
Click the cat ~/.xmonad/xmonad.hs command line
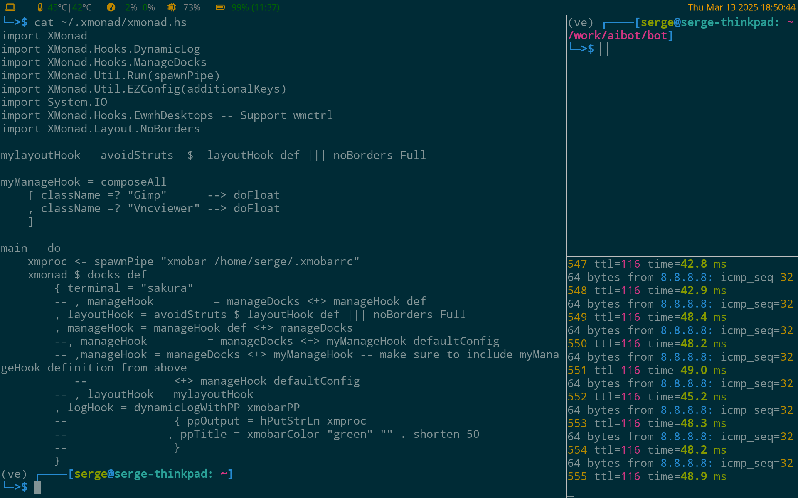(x=110, y=22)
